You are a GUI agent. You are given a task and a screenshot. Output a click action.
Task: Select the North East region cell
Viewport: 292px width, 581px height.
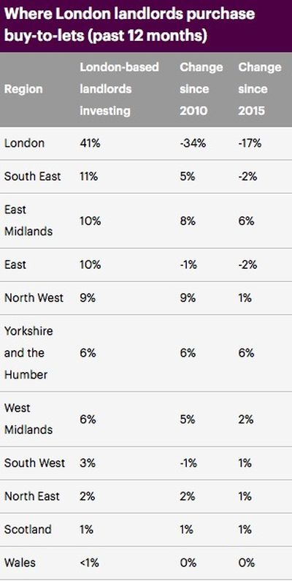coord(32,496)
